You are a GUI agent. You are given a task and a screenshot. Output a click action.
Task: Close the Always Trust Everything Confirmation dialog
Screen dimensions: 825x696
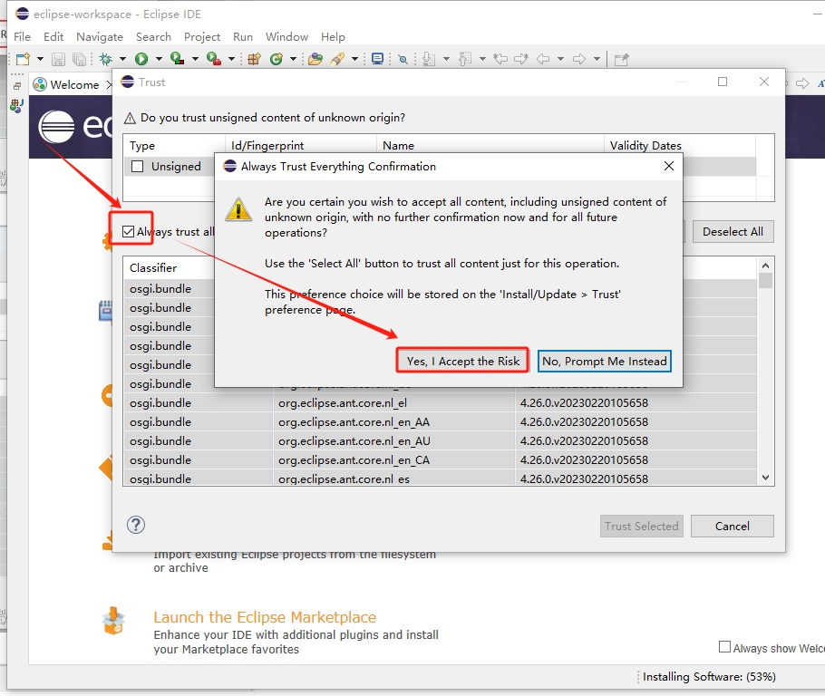[x=669, y=166]
